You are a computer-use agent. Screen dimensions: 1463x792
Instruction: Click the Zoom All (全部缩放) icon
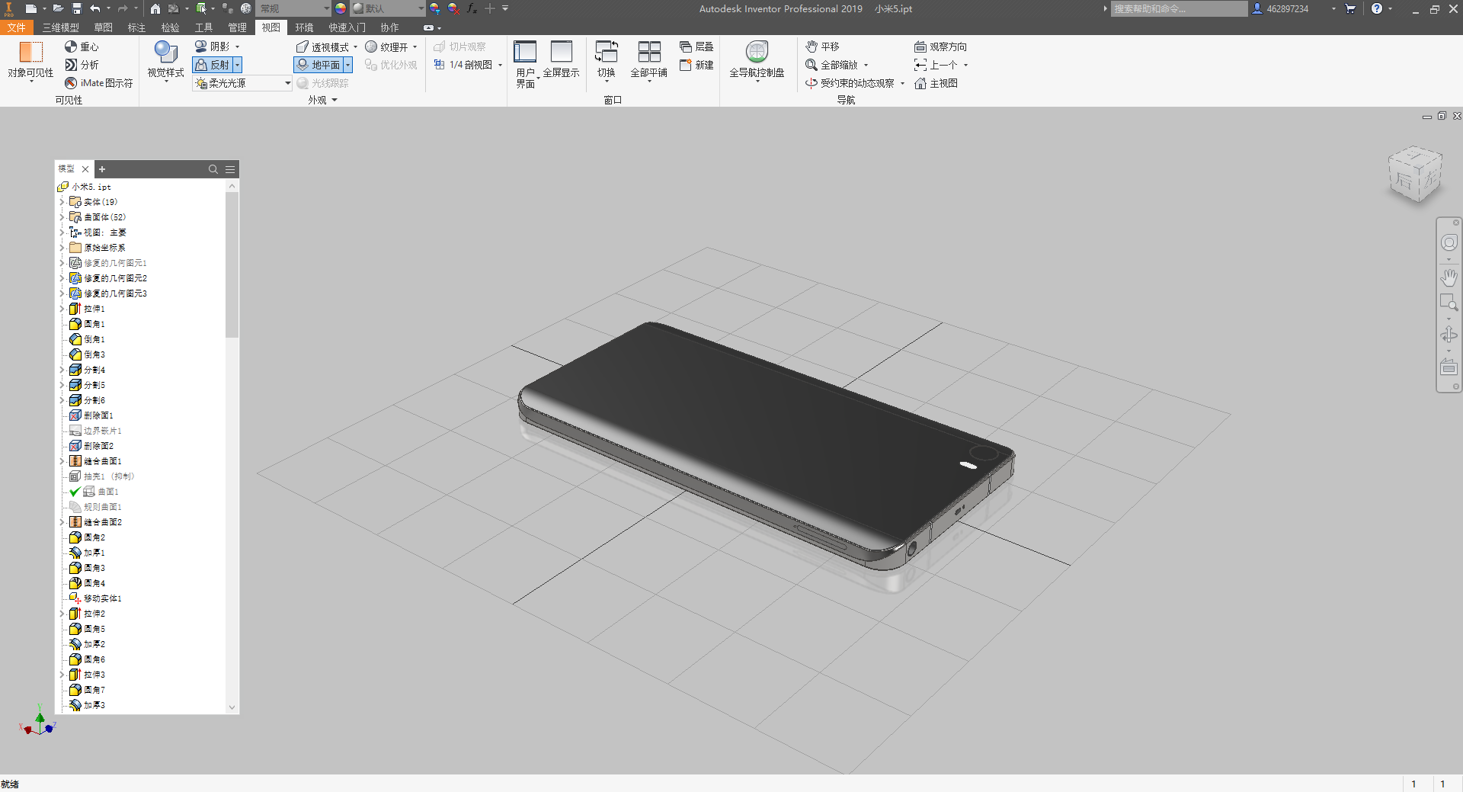(x=834, y=65)
